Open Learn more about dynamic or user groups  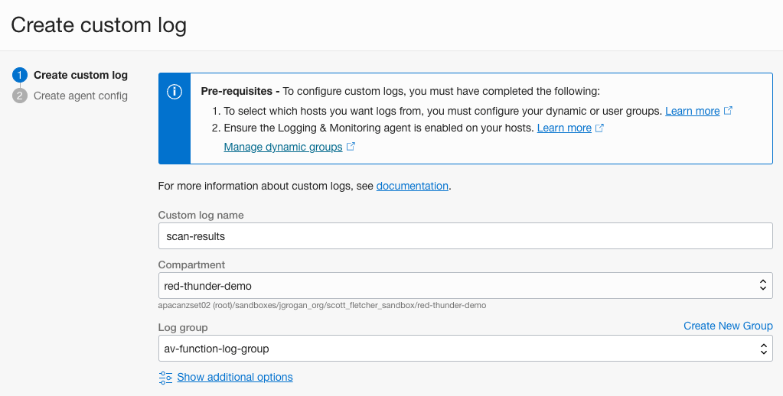pyautogui.click(x=692, y=111)
